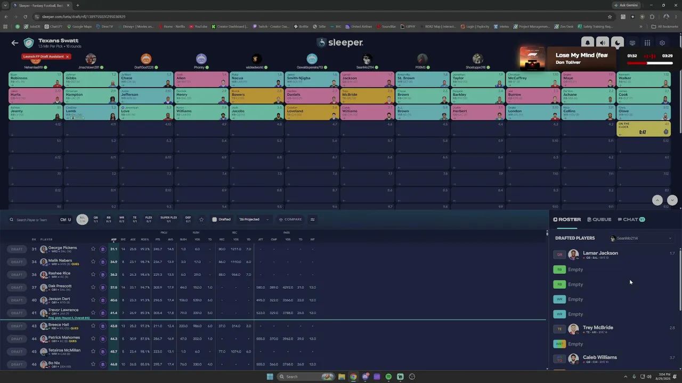Star Trevor Lawrence as favorite
The width and height of the screenshot is (682, 383).
click(93, 313)
